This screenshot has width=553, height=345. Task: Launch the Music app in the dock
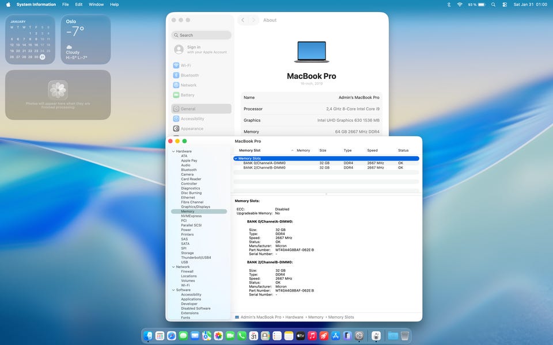312,335
